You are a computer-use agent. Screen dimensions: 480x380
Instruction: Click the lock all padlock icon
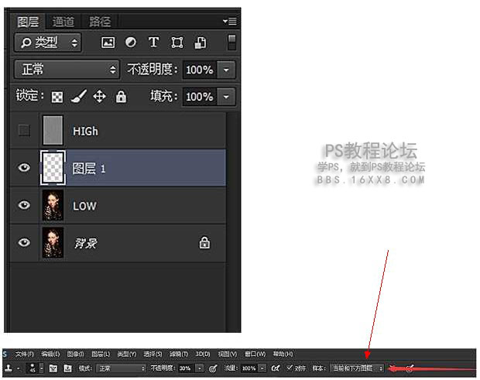[121, 97]
